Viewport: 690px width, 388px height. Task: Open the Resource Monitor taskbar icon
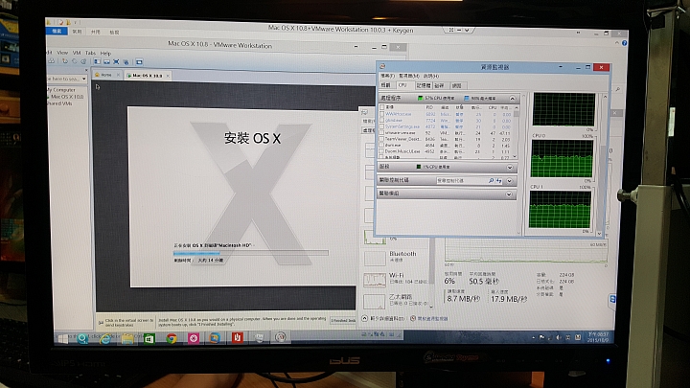pos(281,337)
